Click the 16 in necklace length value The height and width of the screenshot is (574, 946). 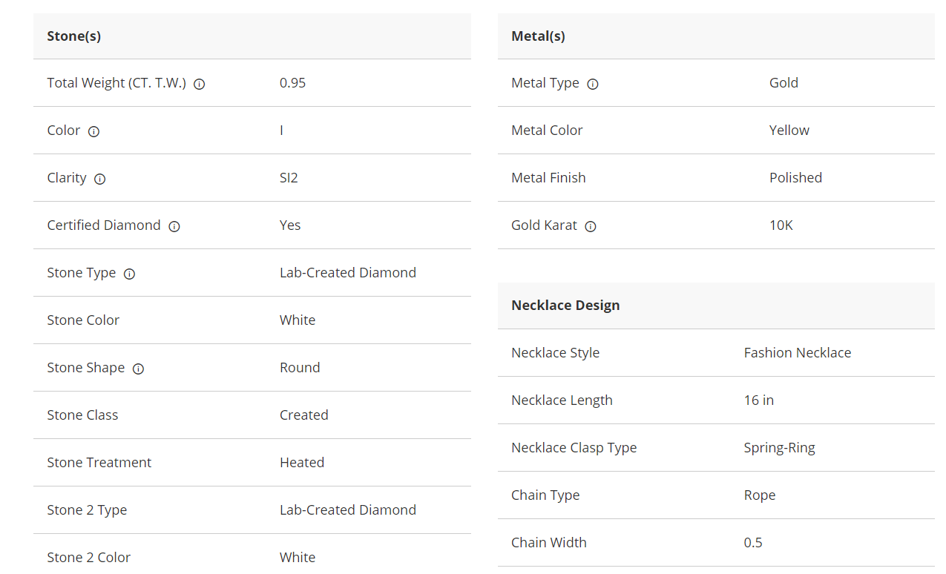[758, 400]
